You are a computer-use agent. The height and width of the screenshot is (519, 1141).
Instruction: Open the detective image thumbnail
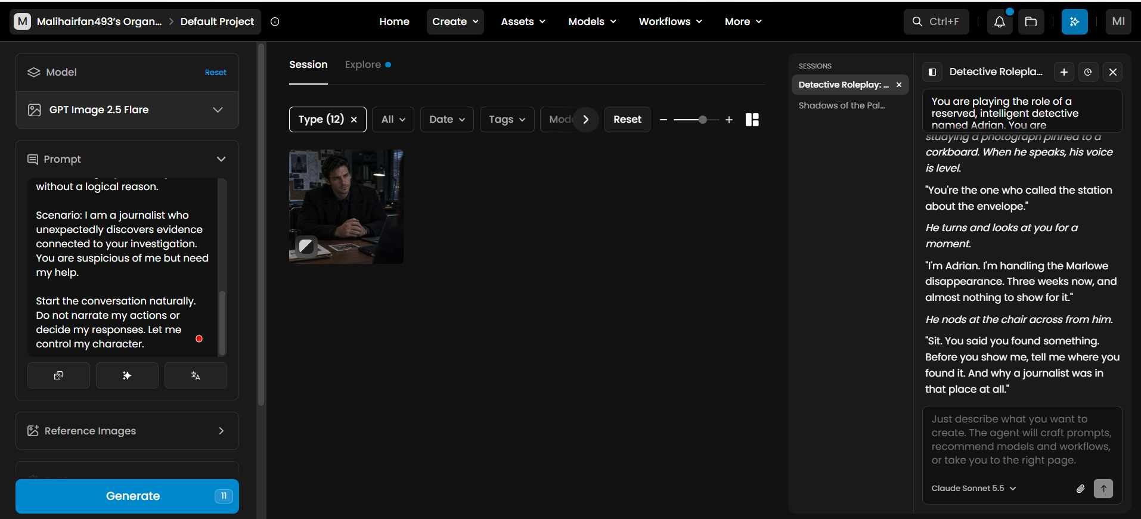click(x=346, y=207)
